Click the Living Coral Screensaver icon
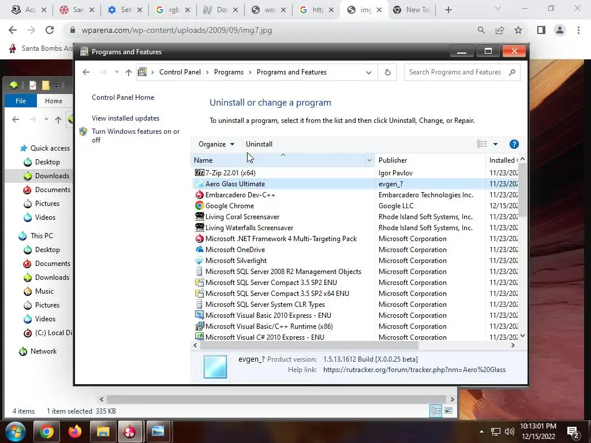591x443 pixels. point(199,217)
